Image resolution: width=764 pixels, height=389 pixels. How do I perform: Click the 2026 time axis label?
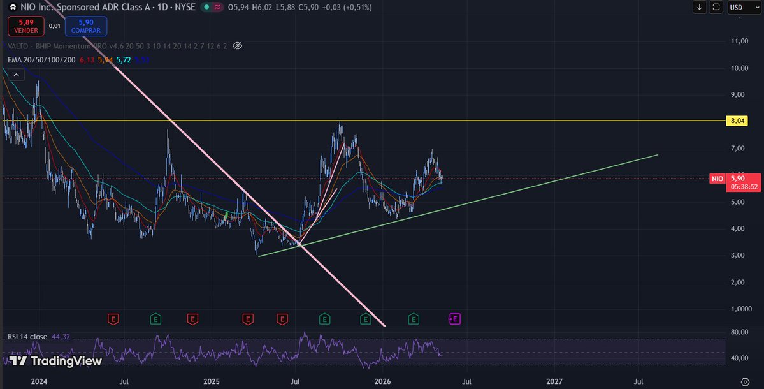click(x=382, y=381)
